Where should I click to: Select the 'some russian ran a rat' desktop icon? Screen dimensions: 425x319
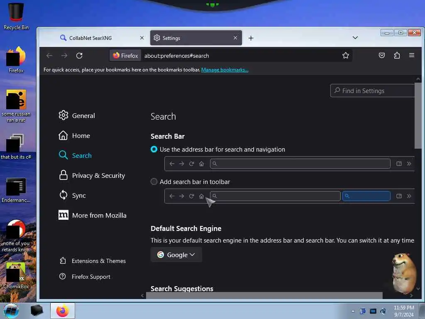(16, 106)
